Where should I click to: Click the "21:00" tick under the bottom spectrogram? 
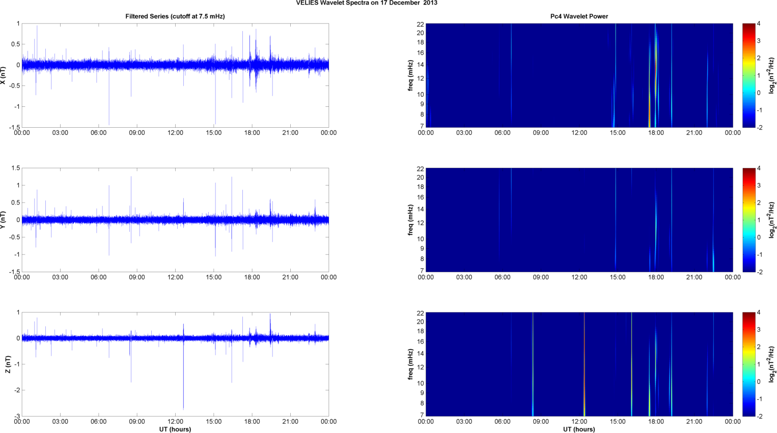click(695, 422)
